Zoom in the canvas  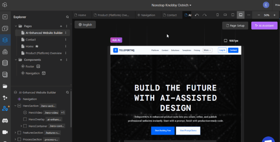[274, 15]
